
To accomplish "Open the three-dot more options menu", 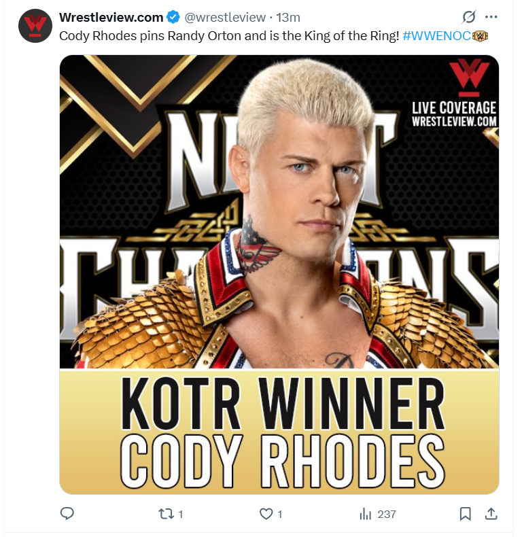I will (491, 17).
